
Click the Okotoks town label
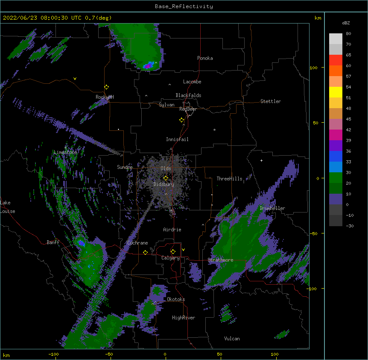[176, 299]
